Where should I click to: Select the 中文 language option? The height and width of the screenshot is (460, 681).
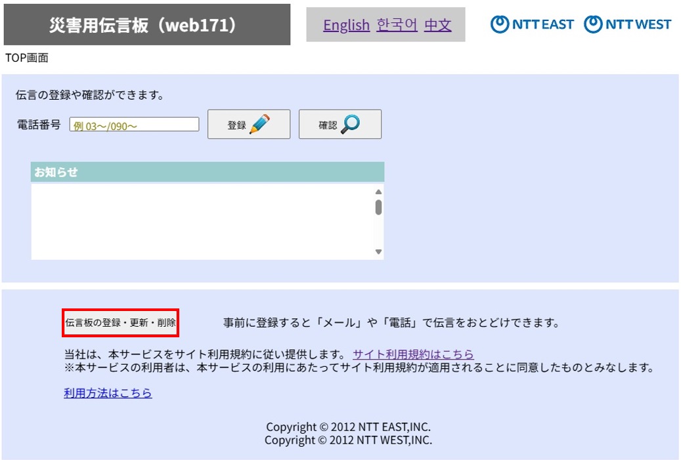(437, 25)
